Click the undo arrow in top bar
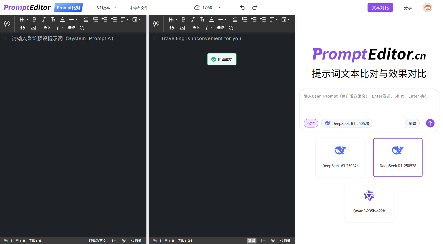This screenshot has height=244, width=443. click(242, 7)
